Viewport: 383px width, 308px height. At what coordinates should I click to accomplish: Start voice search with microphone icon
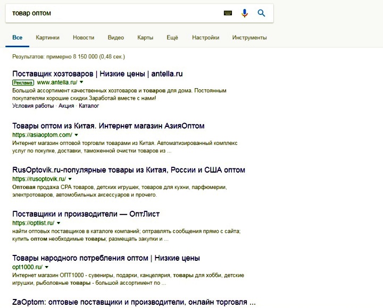pyautogui.click(x=245, y=13)
